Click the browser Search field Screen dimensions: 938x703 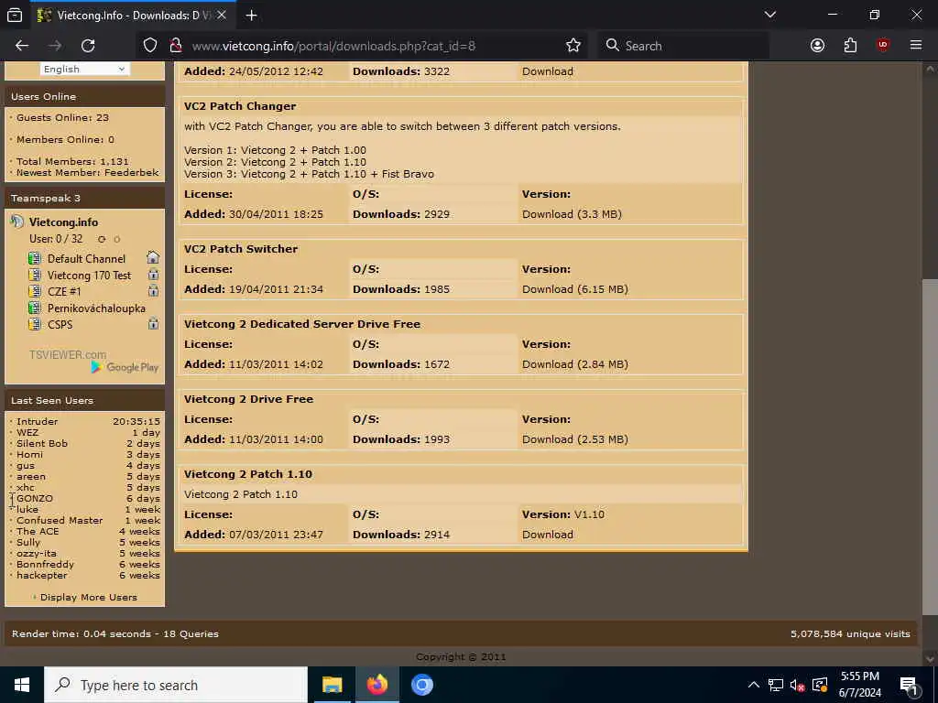pos(683,46)
